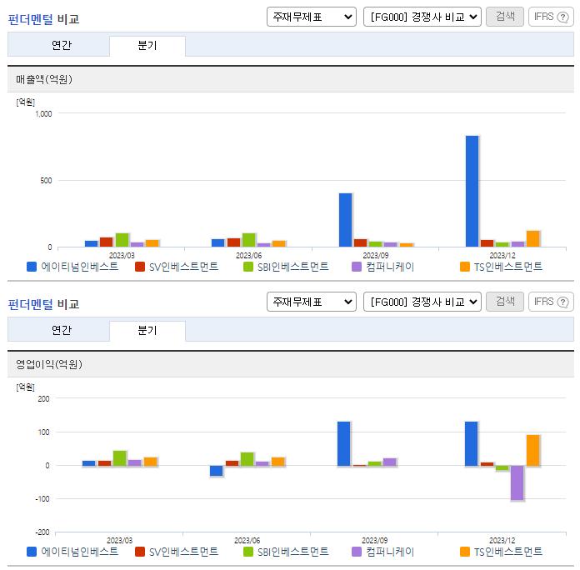Click the blue 2023/12 operating profit bar

(x=472, y=443)
